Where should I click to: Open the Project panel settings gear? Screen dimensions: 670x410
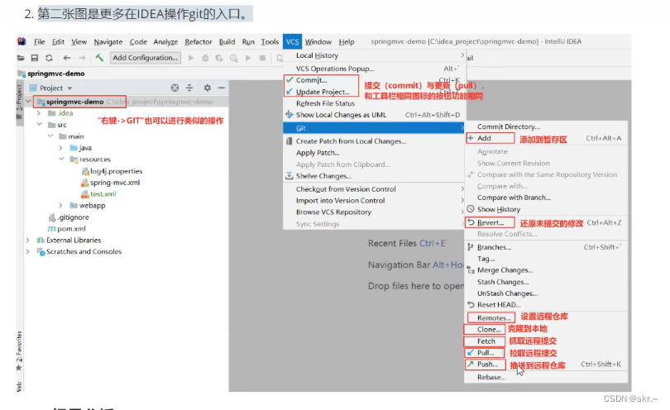click(x=208, y=88)
